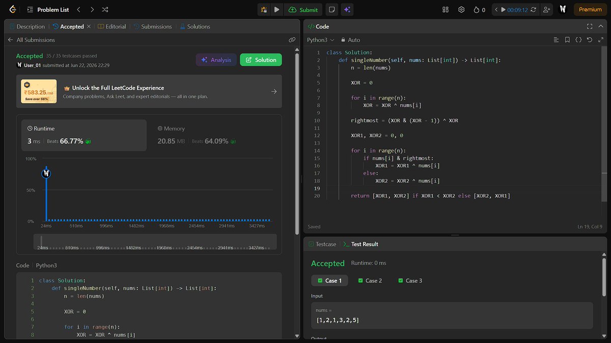The image size is (611, 343).
Task: Go back to All Submissions
Action: tap(31, 40)
